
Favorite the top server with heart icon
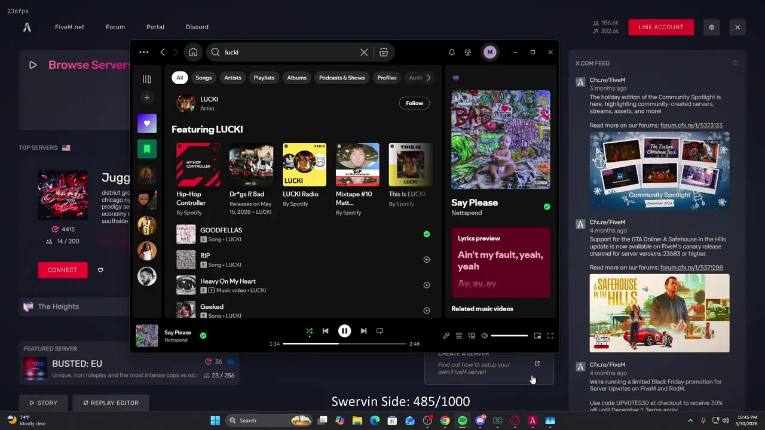tap(100, 270)
